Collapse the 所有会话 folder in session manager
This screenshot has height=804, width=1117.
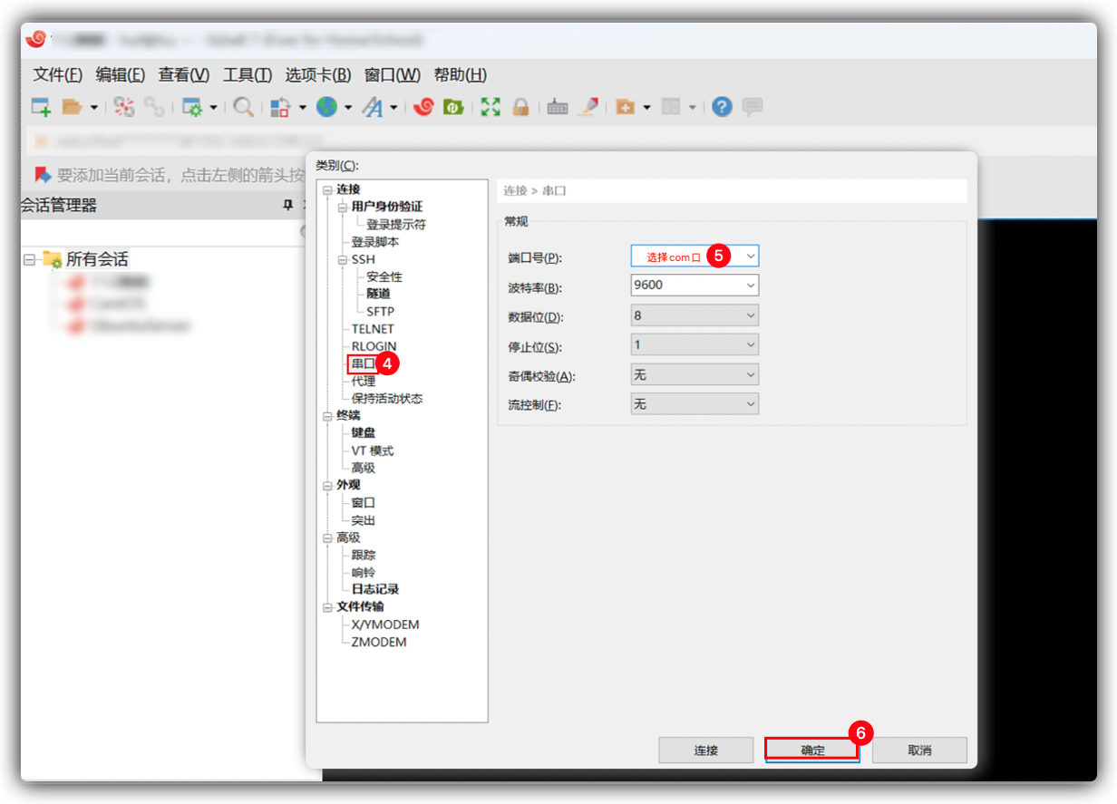[x=29, y=259]
